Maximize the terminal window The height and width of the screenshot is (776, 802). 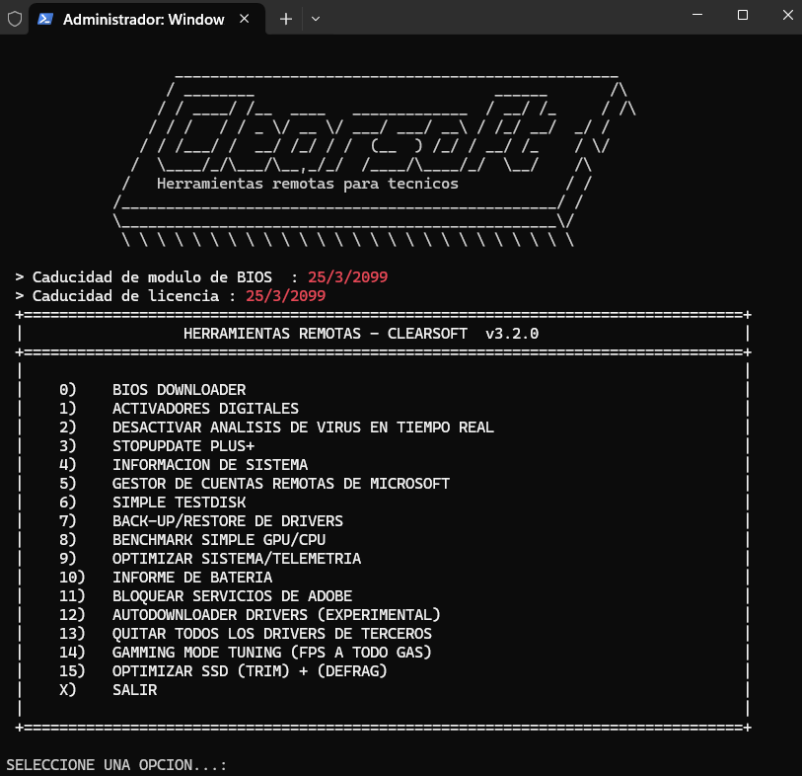pos(743,16)
